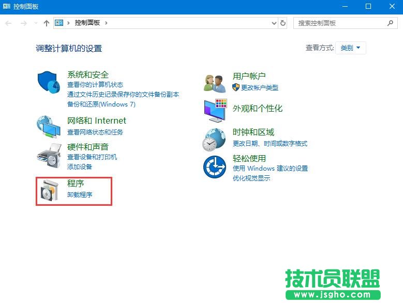
Task: Expand the recent locations chevron near Back
Action: click(36, 23)
